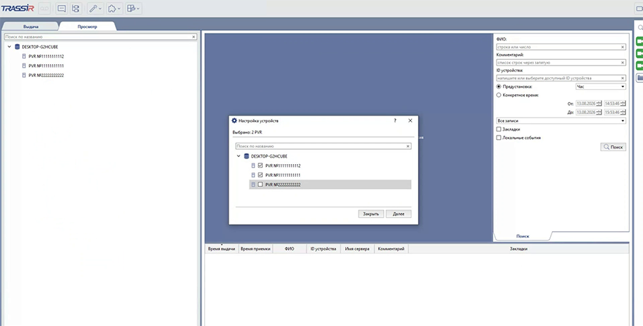
Task: Open the wrench tool dropdown arrow
Action: (100, 9)
